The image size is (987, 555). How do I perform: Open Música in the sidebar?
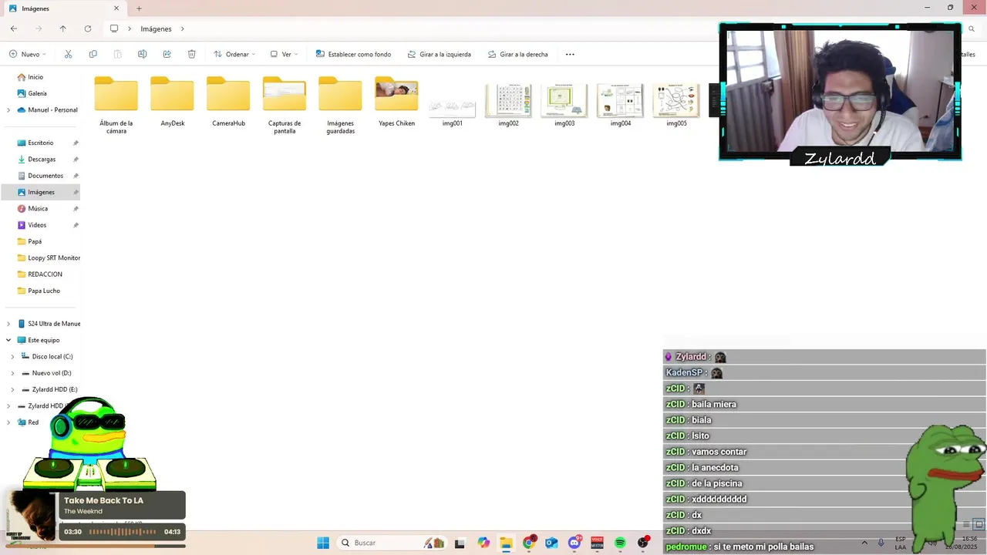coord(38,209)
